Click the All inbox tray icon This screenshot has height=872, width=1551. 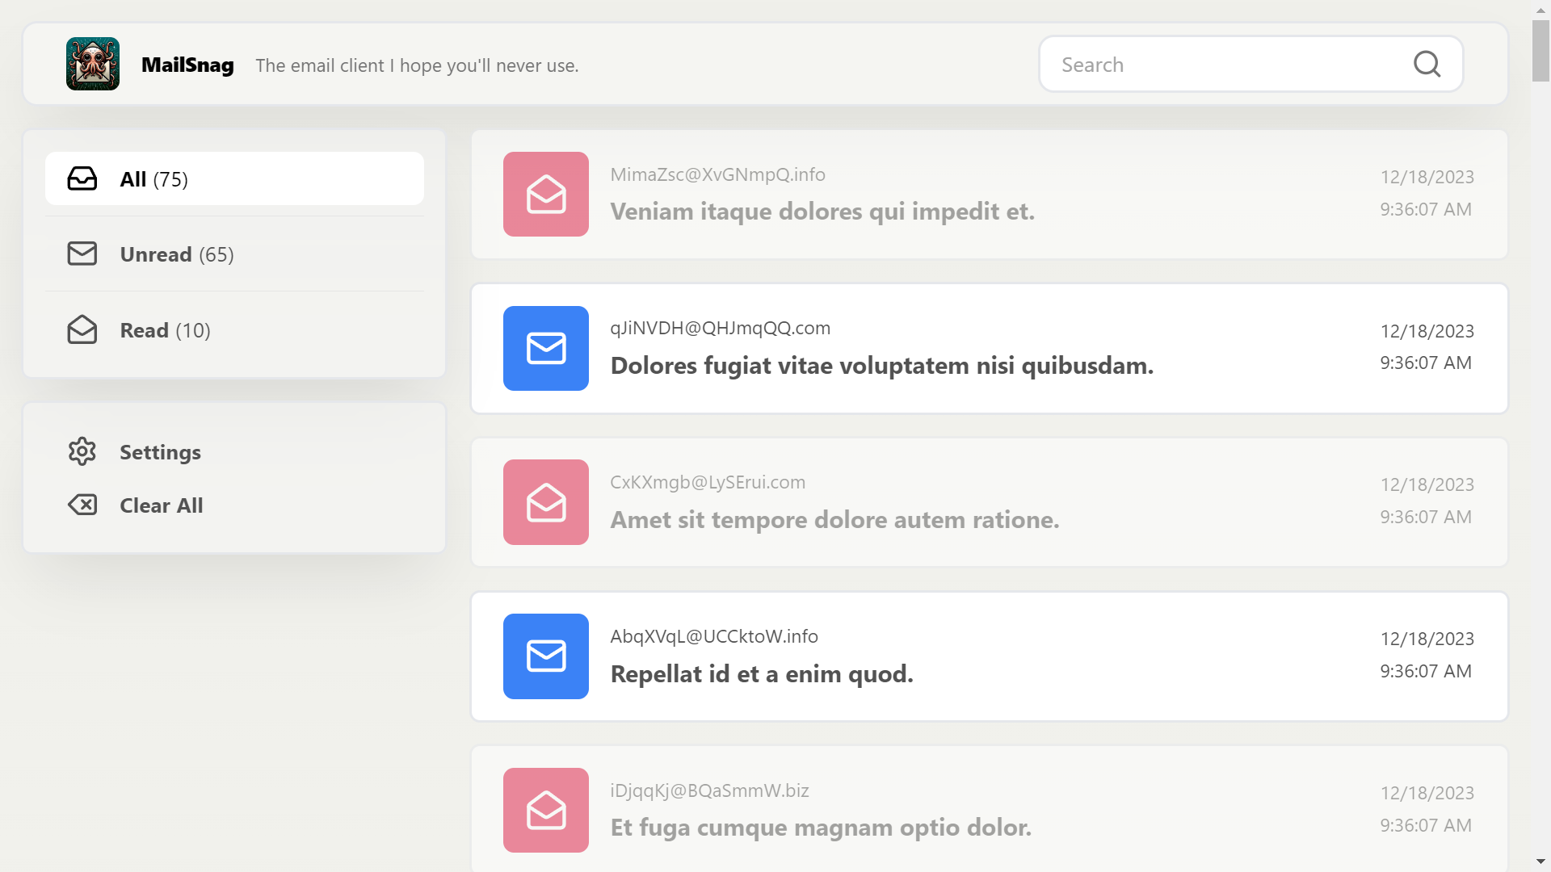(82, 178)
